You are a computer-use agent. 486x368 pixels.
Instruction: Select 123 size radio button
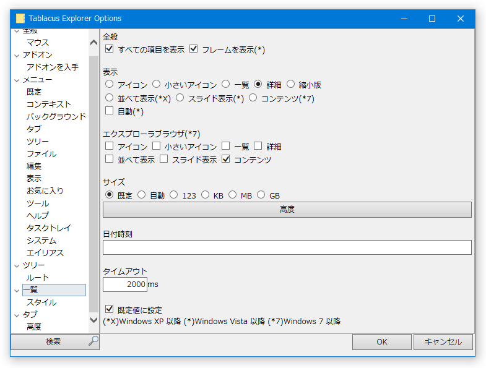pos(173,195)
